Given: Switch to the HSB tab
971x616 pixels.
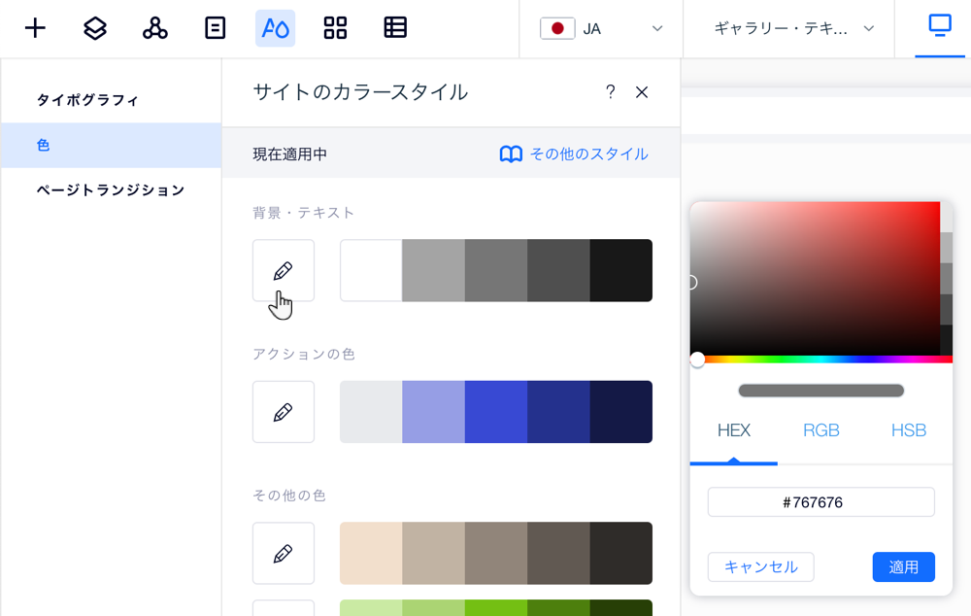Looking at the screenshot, I should [x=909, y=430].
